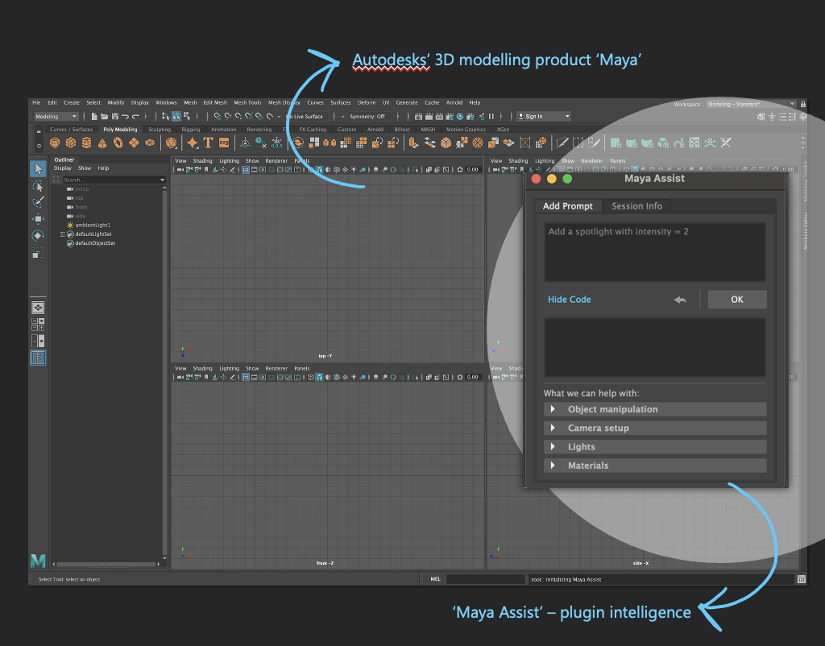Click the No Live Surface field

click(306, 116)
